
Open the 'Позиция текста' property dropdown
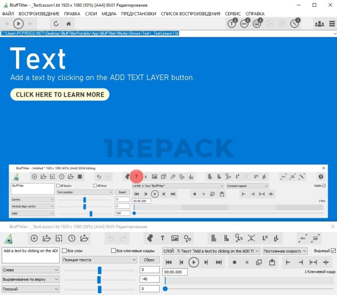click(99, 260)
